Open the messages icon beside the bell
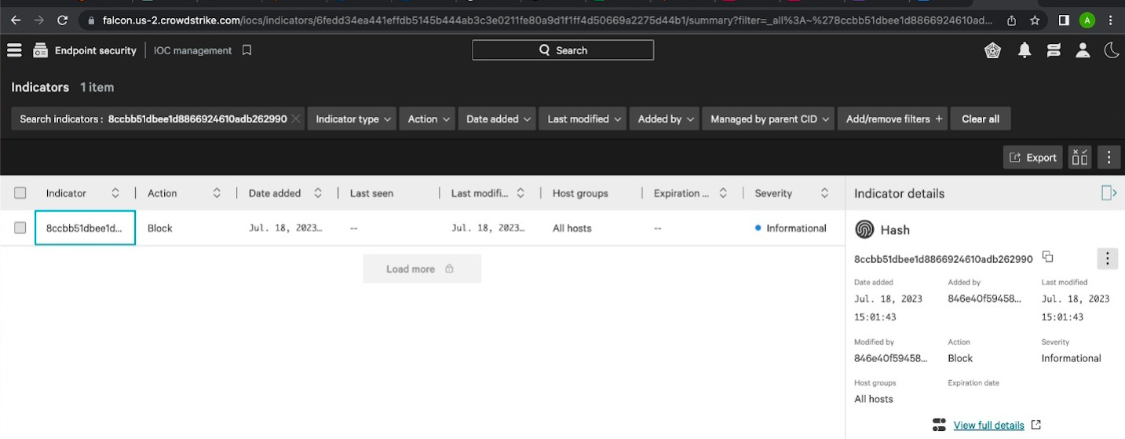1125x439 pixels. (x=1054, y=50)
